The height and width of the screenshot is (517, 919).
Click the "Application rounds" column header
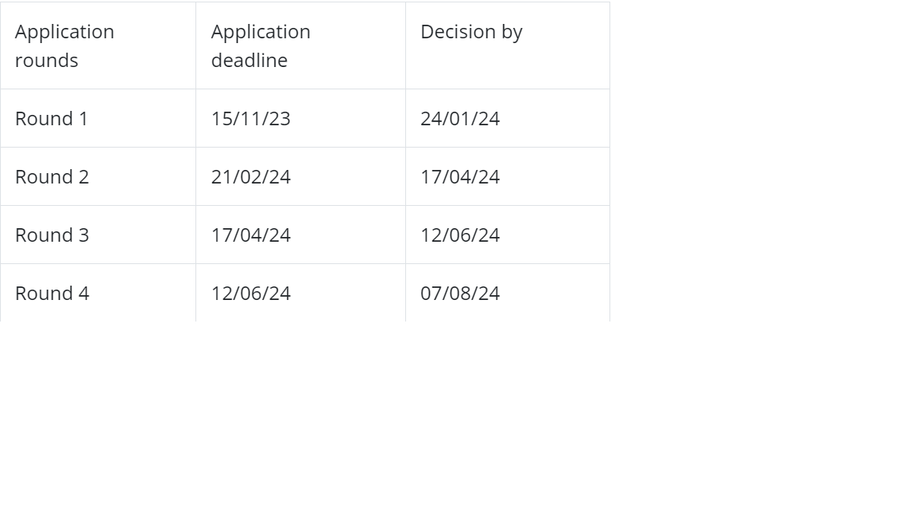click(x=65, y=45)
